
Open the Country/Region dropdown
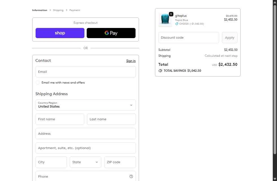tap(86, 105)
